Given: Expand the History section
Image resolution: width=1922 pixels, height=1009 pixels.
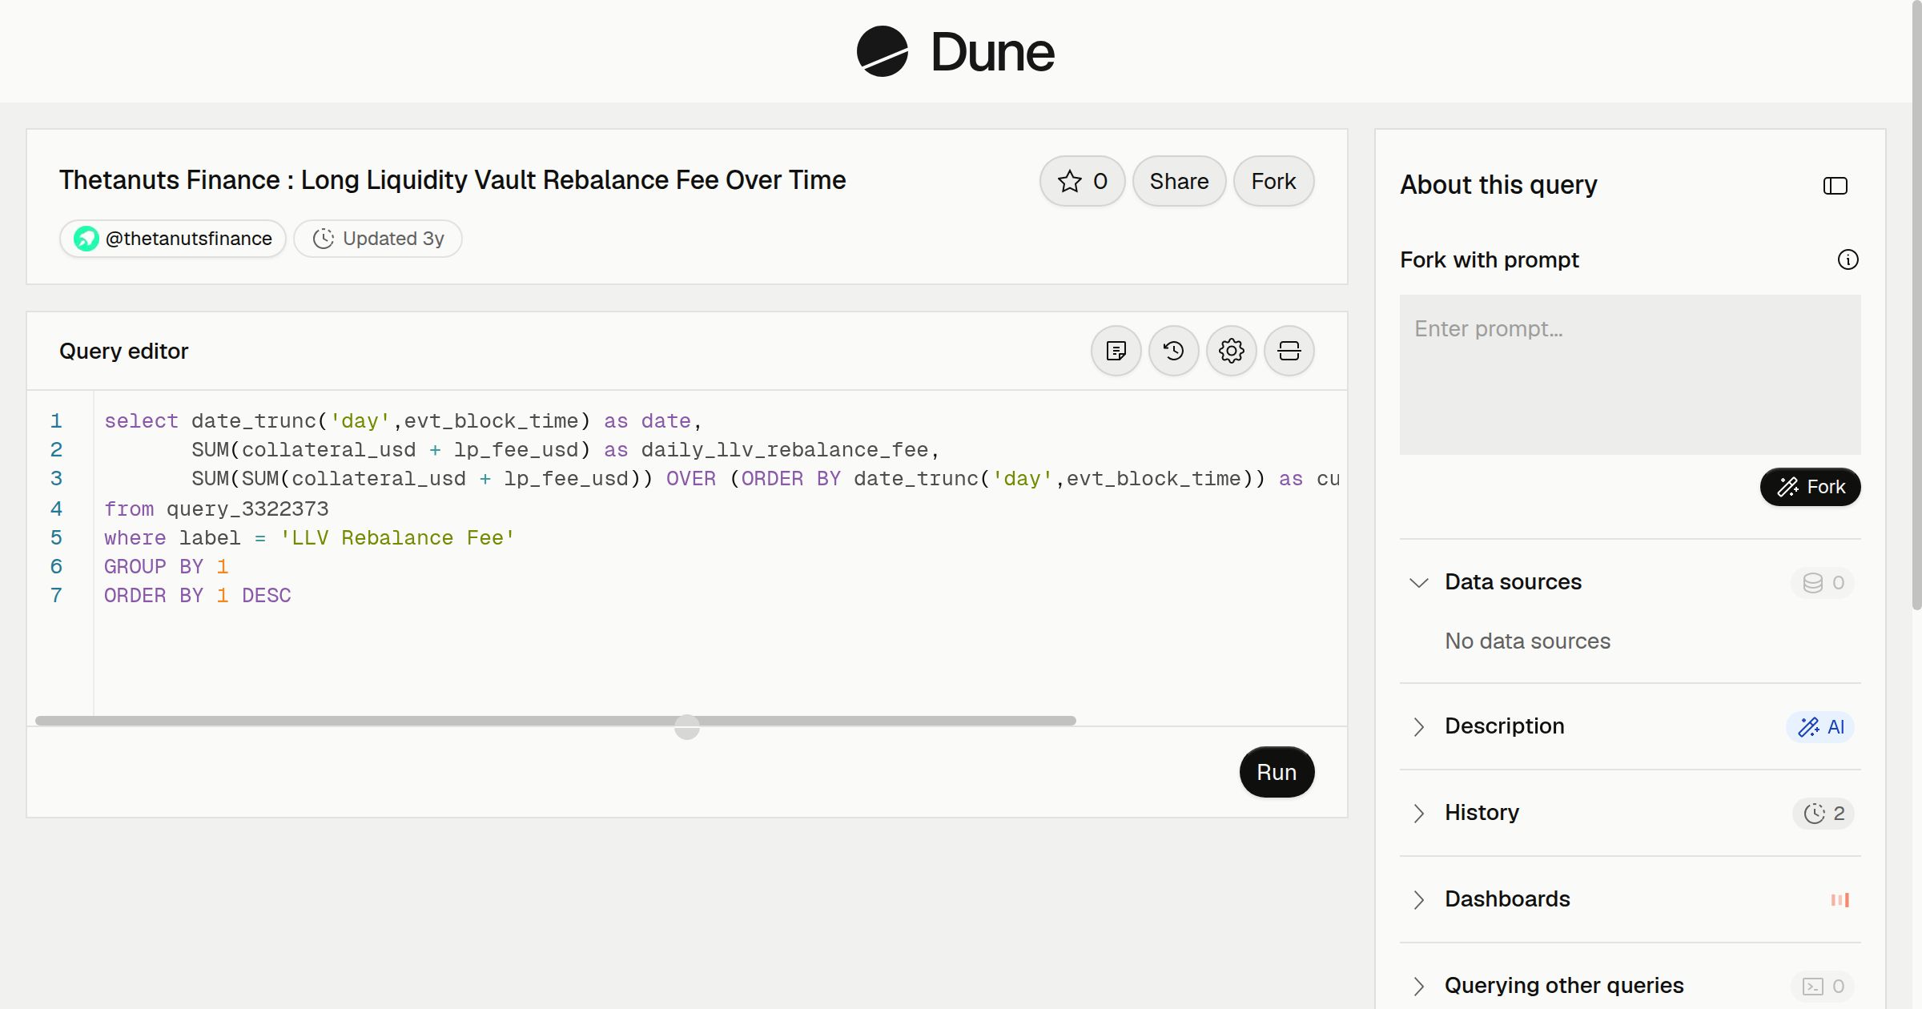Looking at the screenshot, I should click(x=1418, y=813).
